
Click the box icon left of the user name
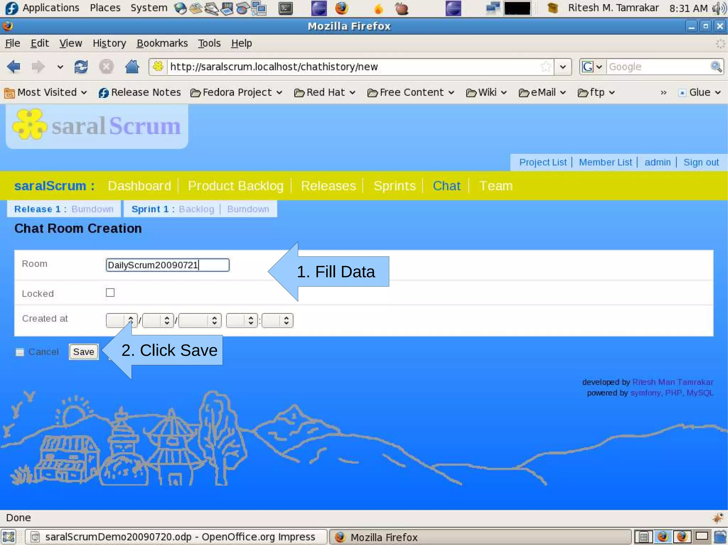coord(552,8)
